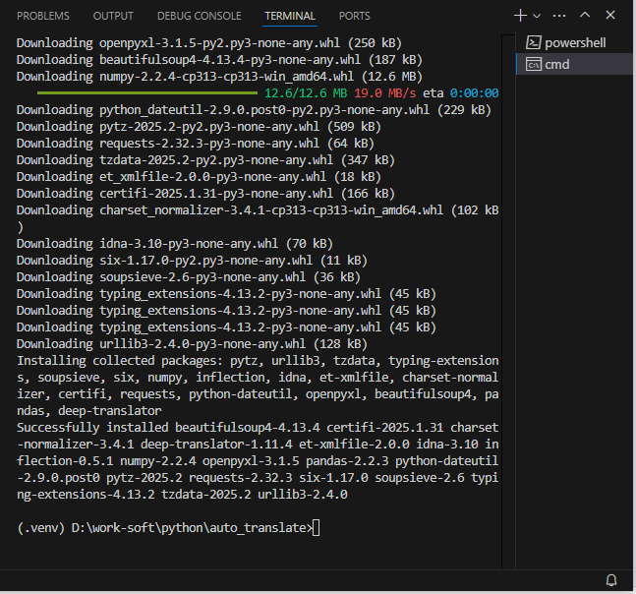Screen dimensions: 636x594
Task: Click the terminal prompt input cursor
Action: tap(317, 528)
